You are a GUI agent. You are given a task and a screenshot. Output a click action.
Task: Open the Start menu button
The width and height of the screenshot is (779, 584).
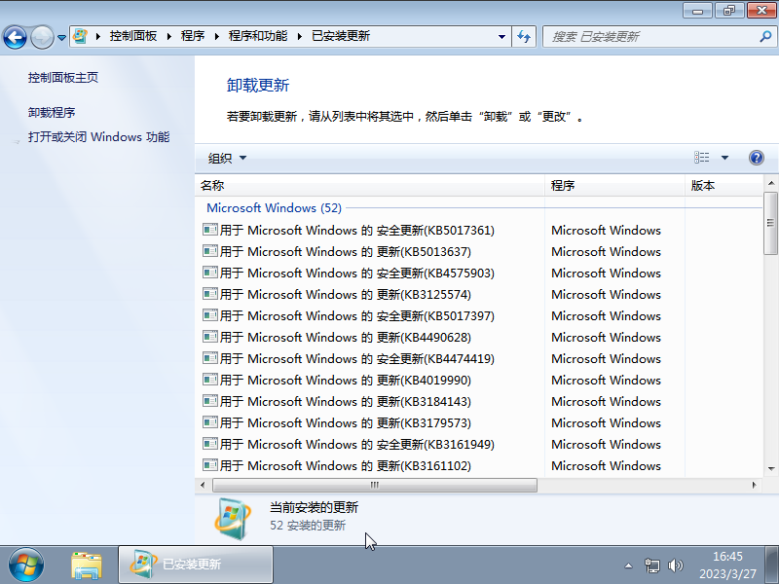tap(24, 564)
